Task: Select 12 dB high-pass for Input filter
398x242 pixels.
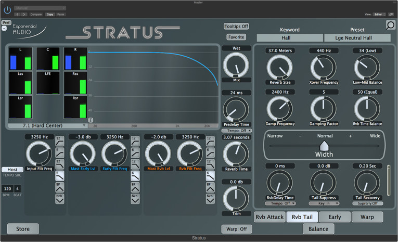Action: [x=60, y=141]
